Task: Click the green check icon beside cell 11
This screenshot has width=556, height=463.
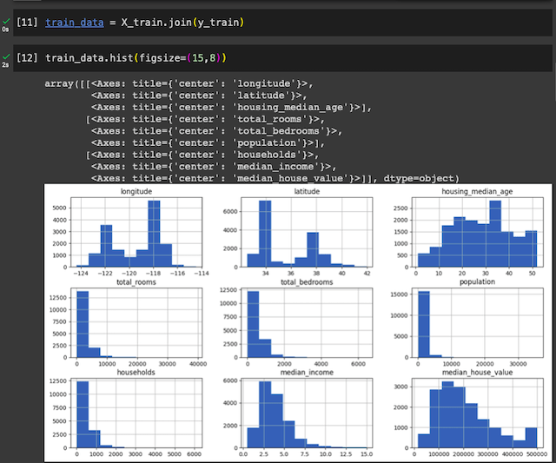Action: tap(6, 22)
